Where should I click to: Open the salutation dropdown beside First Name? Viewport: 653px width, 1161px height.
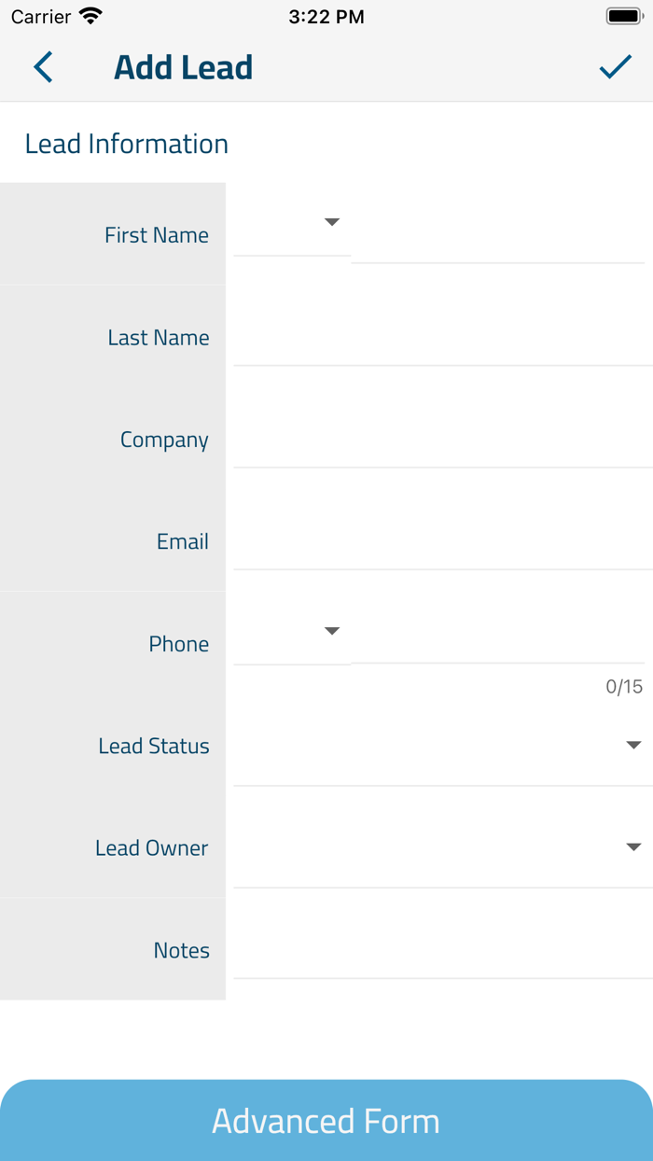point(332,222)
